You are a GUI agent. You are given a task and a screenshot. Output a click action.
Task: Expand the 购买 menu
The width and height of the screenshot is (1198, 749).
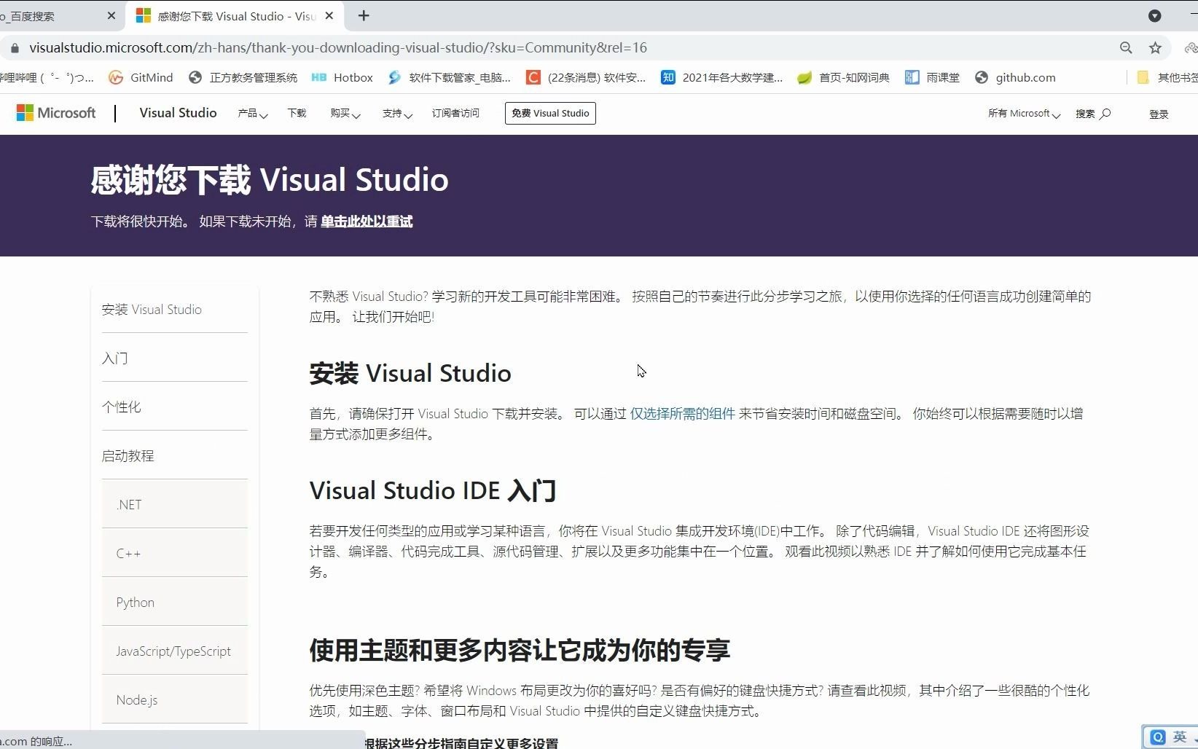point(345,113)
